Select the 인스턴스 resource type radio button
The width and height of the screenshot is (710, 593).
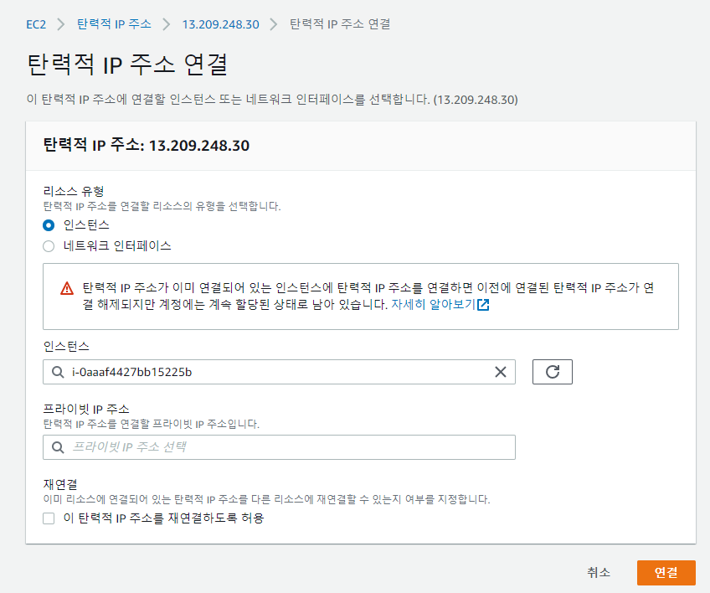(x=49, y=225)
